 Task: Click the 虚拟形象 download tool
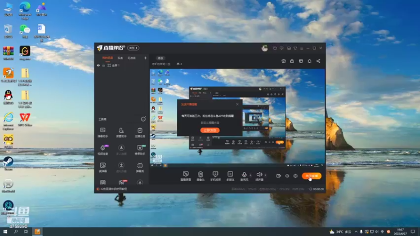121,167
